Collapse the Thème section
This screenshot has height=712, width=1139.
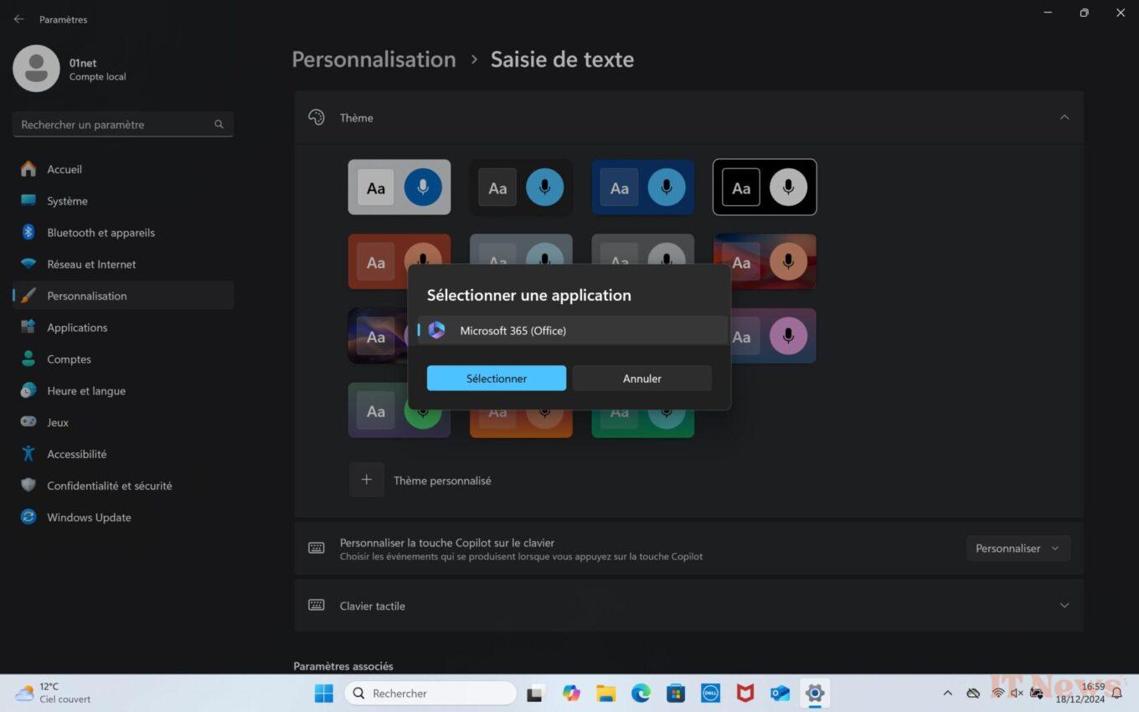coord(1064,117)
